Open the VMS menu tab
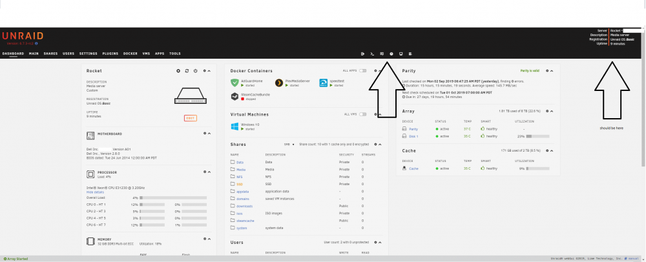Viewport: 646px width, 262px height. point(146,54)
